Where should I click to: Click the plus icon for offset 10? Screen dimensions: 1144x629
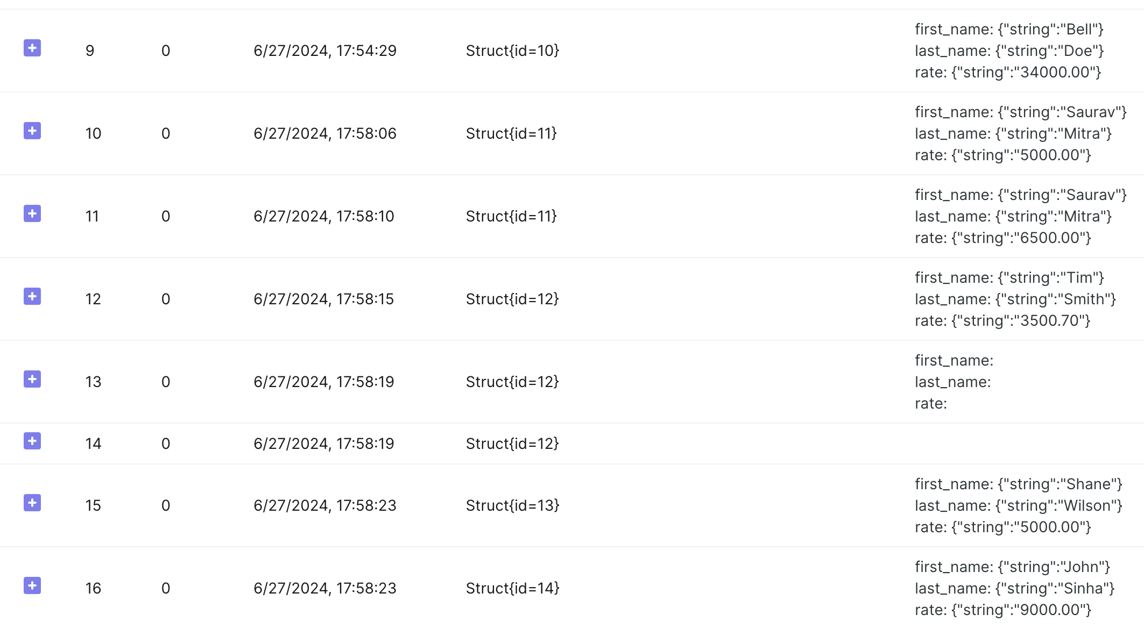pos(32,131)
